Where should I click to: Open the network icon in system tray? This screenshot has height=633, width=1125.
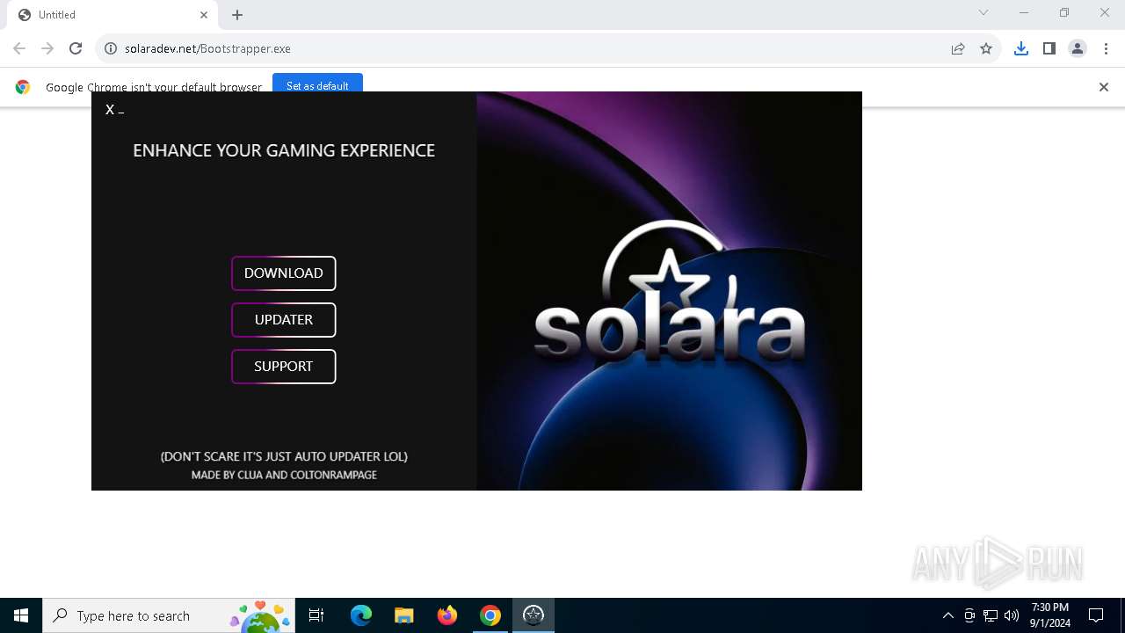tap(991, 615)
